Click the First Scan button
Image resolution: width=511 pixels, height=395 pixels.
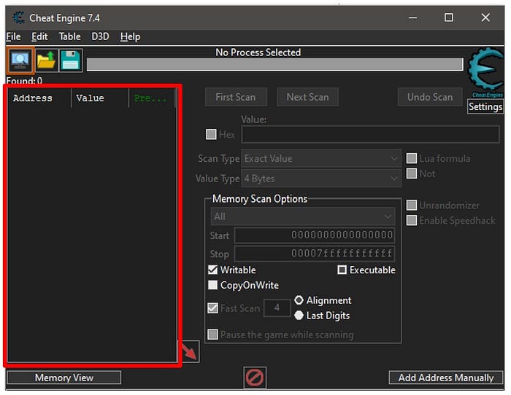(x=236, y=97)
